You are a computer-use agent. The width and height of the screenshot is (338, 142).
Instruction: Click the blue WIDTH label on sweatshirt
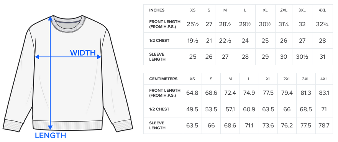(83, 53)
